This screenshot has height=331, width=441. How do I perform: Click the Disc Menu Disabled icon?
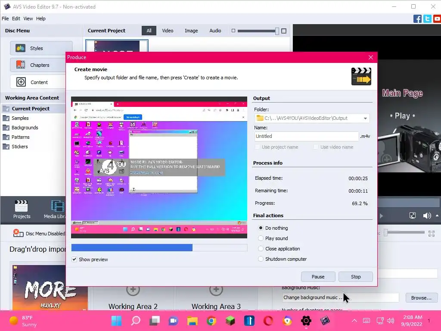(18, 233)
